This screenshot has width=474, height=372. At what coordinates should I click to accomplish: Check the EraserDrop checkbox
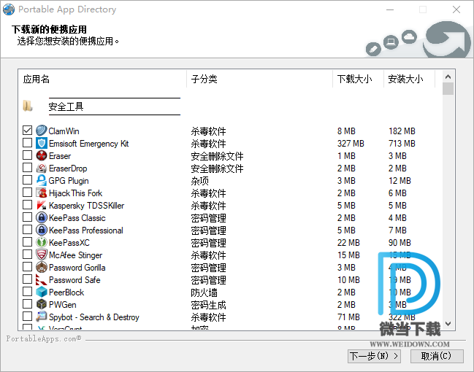[x=27, y=167]
